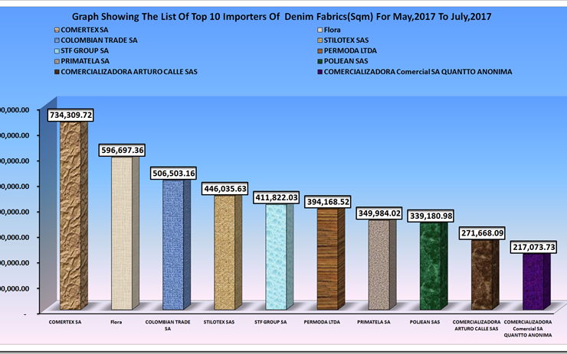Click the STF GROUP SA axis label
This screenshot has height=354, width=567.
(x=270, y=322)
